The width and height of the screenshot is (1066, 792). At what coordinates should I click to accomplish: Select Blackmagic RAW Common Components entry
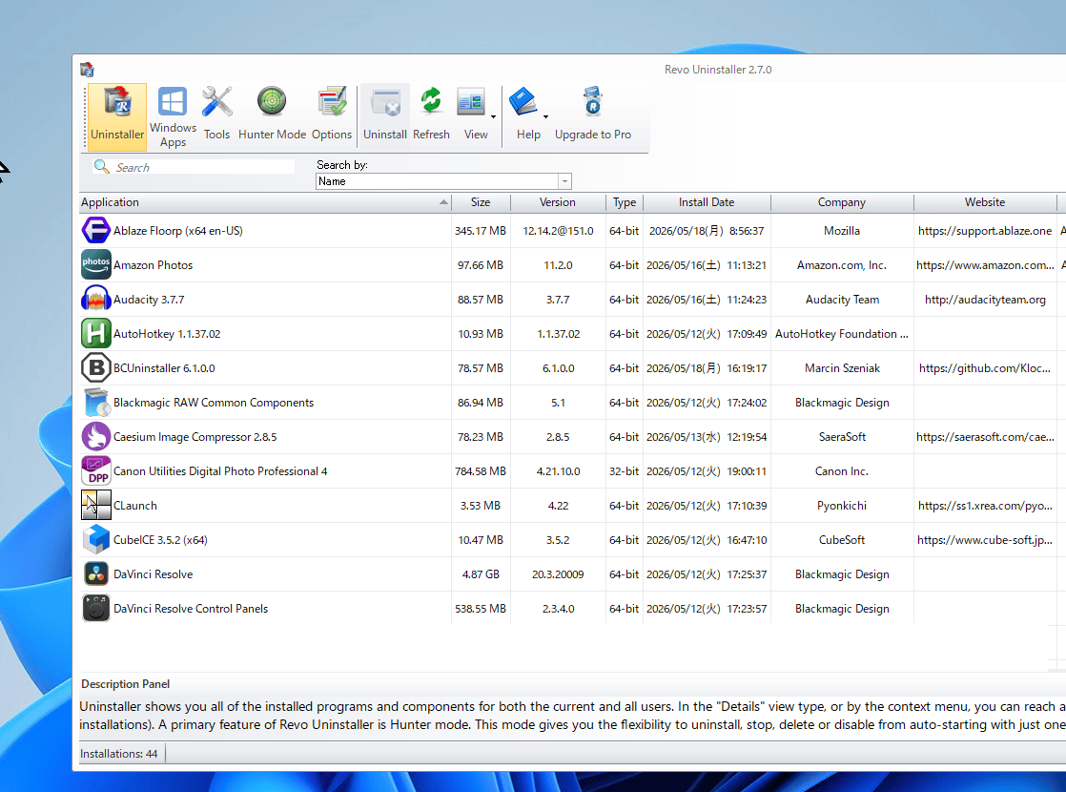point(214,402)
